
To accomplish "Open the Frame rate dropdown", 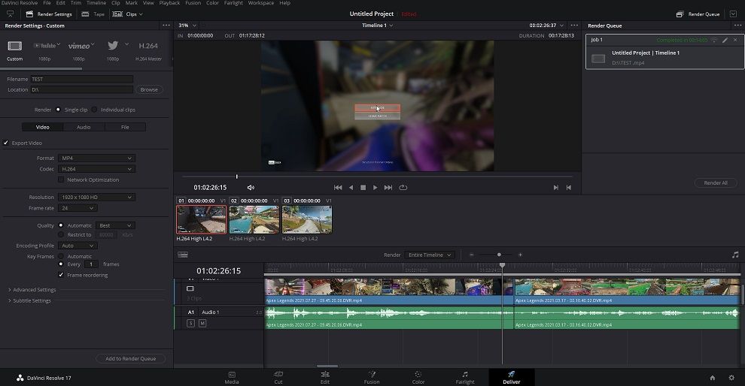I will (78, 208).
